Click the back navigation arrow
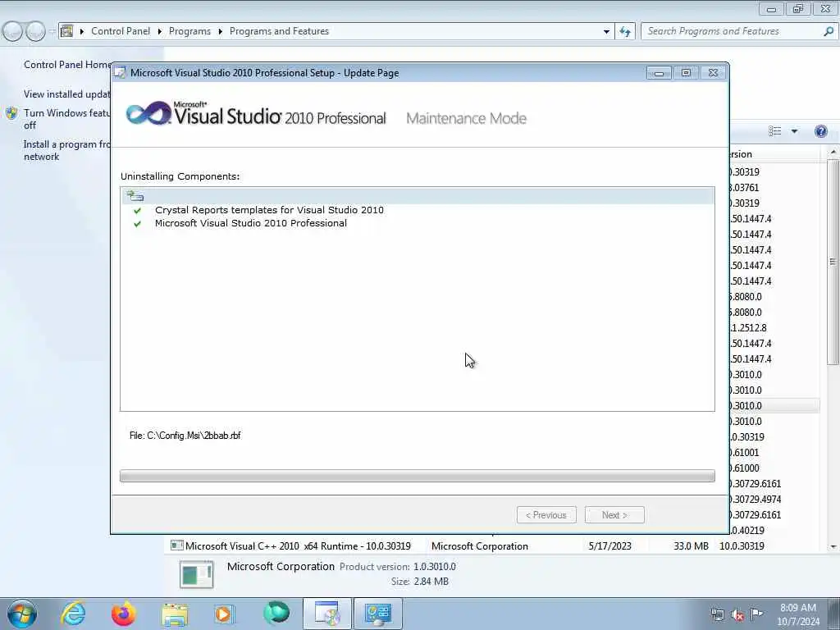 (x=12, y=31)
